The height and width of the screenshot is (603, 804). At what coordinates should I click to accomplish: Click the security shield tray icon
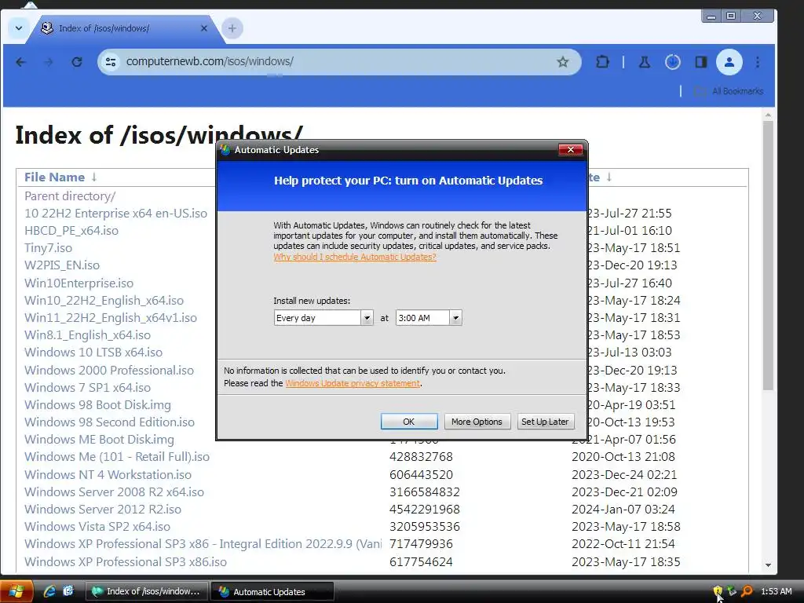pyautogui.click(x=718, y=591)
